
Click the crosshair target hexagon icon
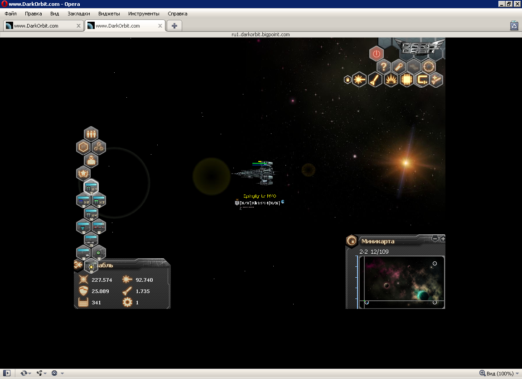click(429, 67)
